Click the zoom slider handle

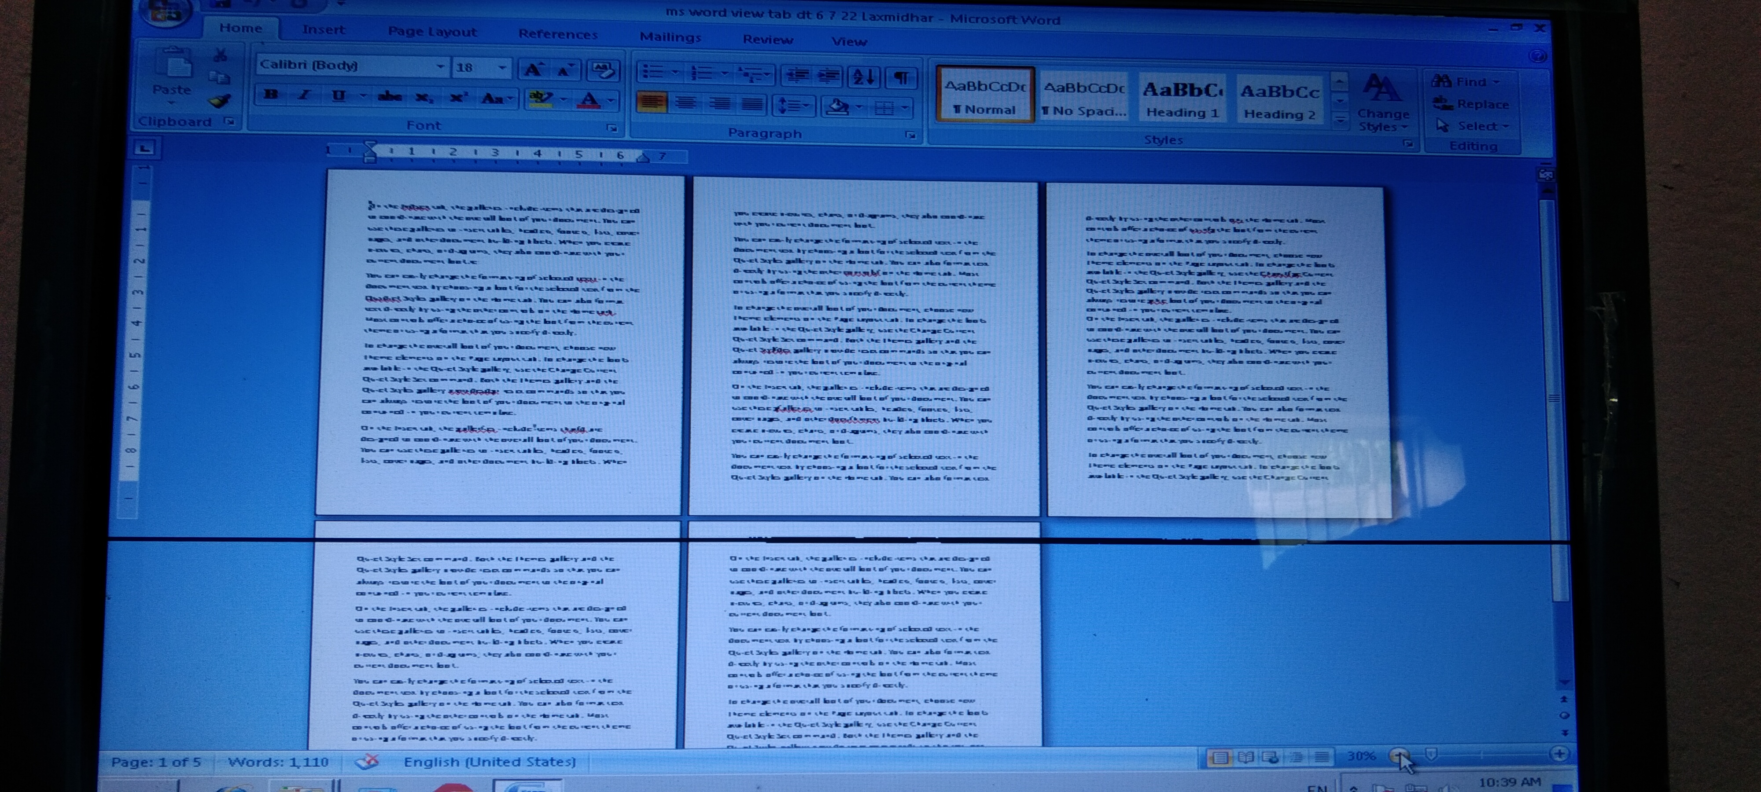[1432, 754]
